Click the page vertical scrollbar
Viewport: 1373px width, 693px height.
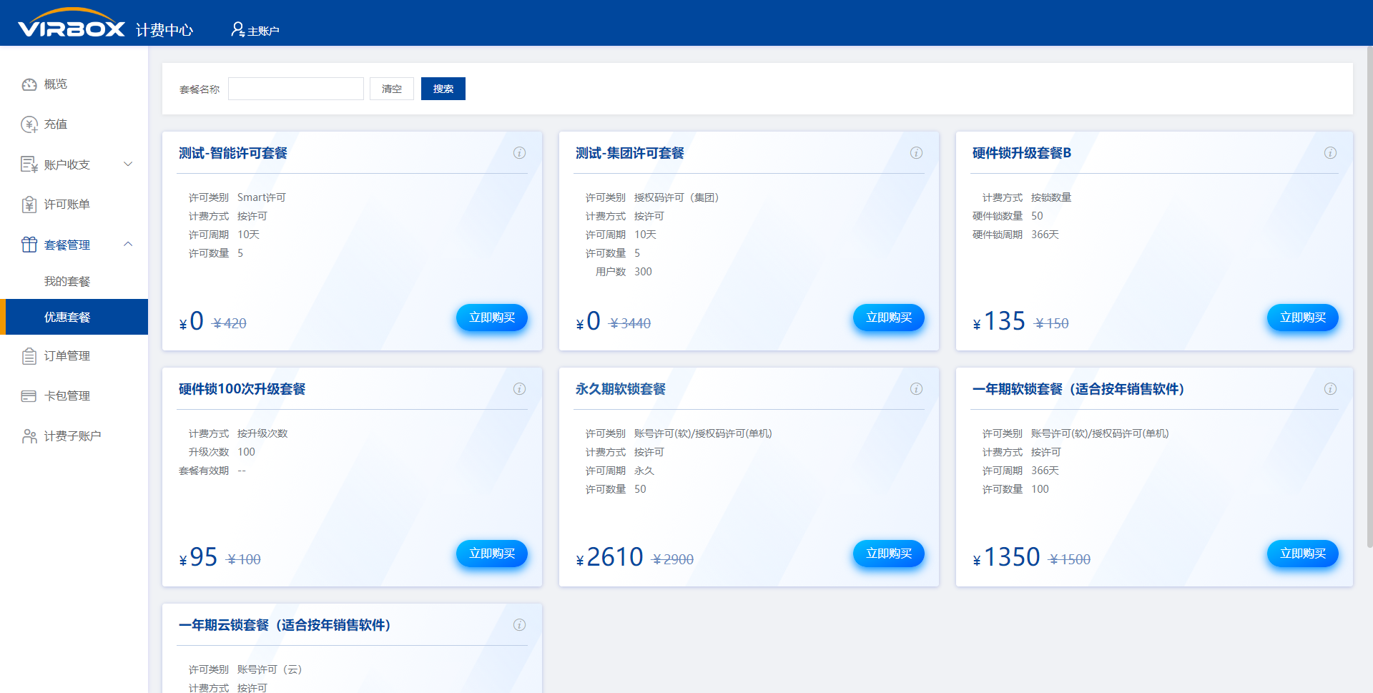[1369, 296]
